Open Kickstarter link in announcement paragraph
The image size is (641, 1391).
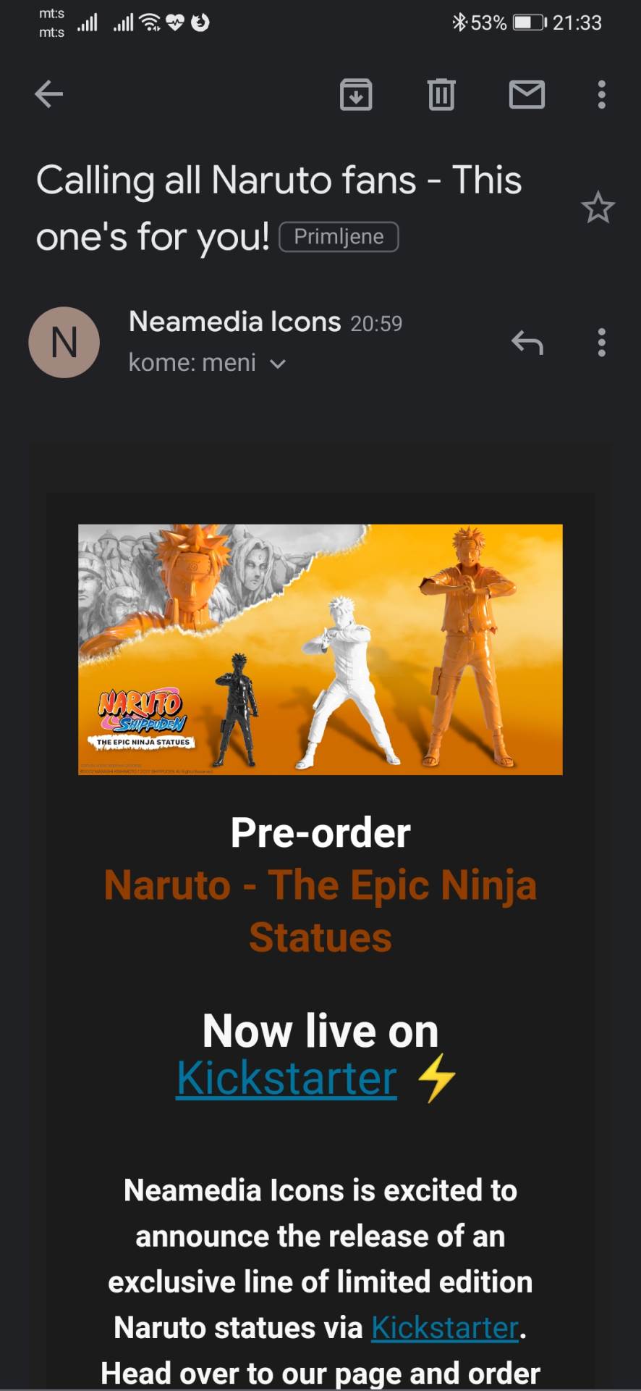tap(445, 1327)
